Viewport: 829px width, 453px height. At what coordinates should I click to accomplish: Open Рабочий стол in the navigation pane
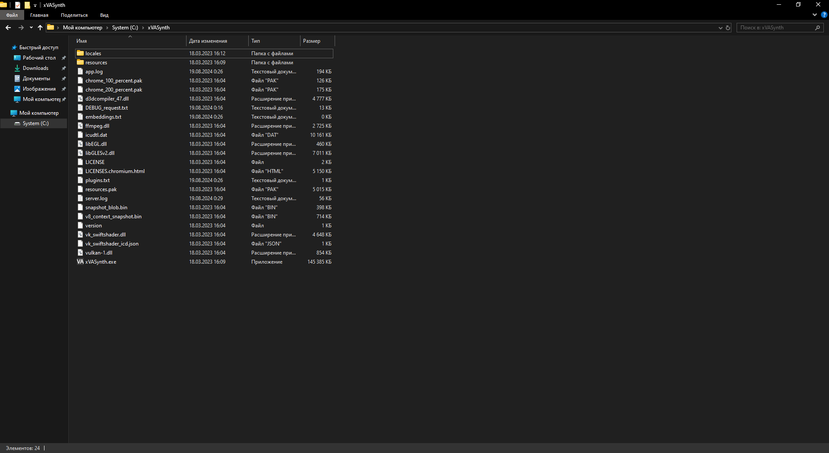click(39, 58)
